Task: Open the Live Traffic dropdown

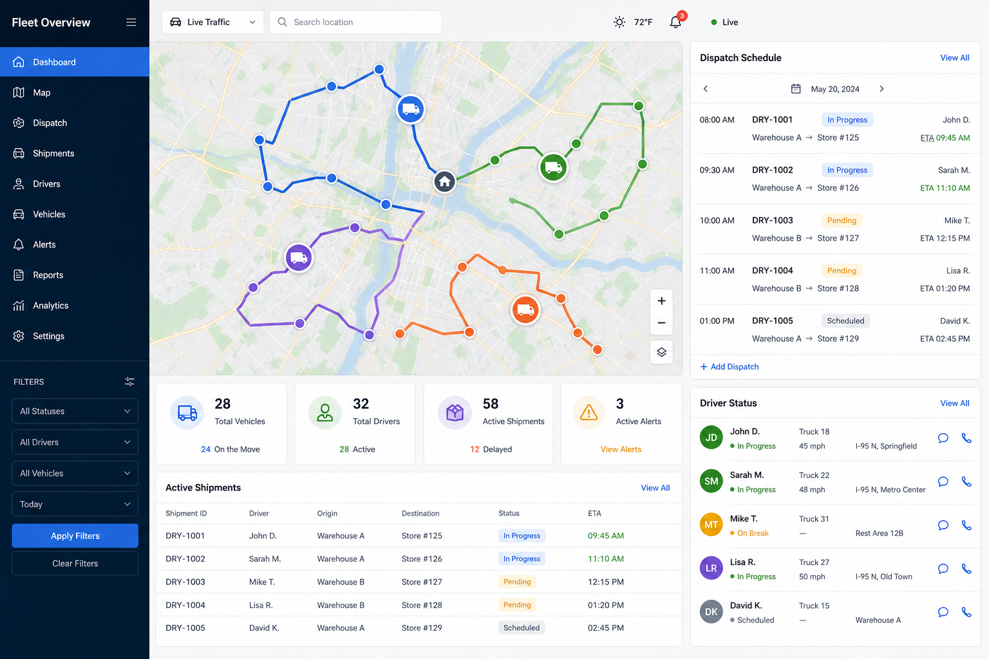Action: pyautogui.click(x=212, y=22)
